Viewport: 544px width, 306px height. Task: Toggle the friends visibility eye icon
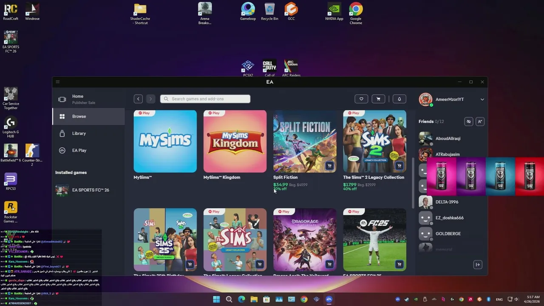[469, 122]
